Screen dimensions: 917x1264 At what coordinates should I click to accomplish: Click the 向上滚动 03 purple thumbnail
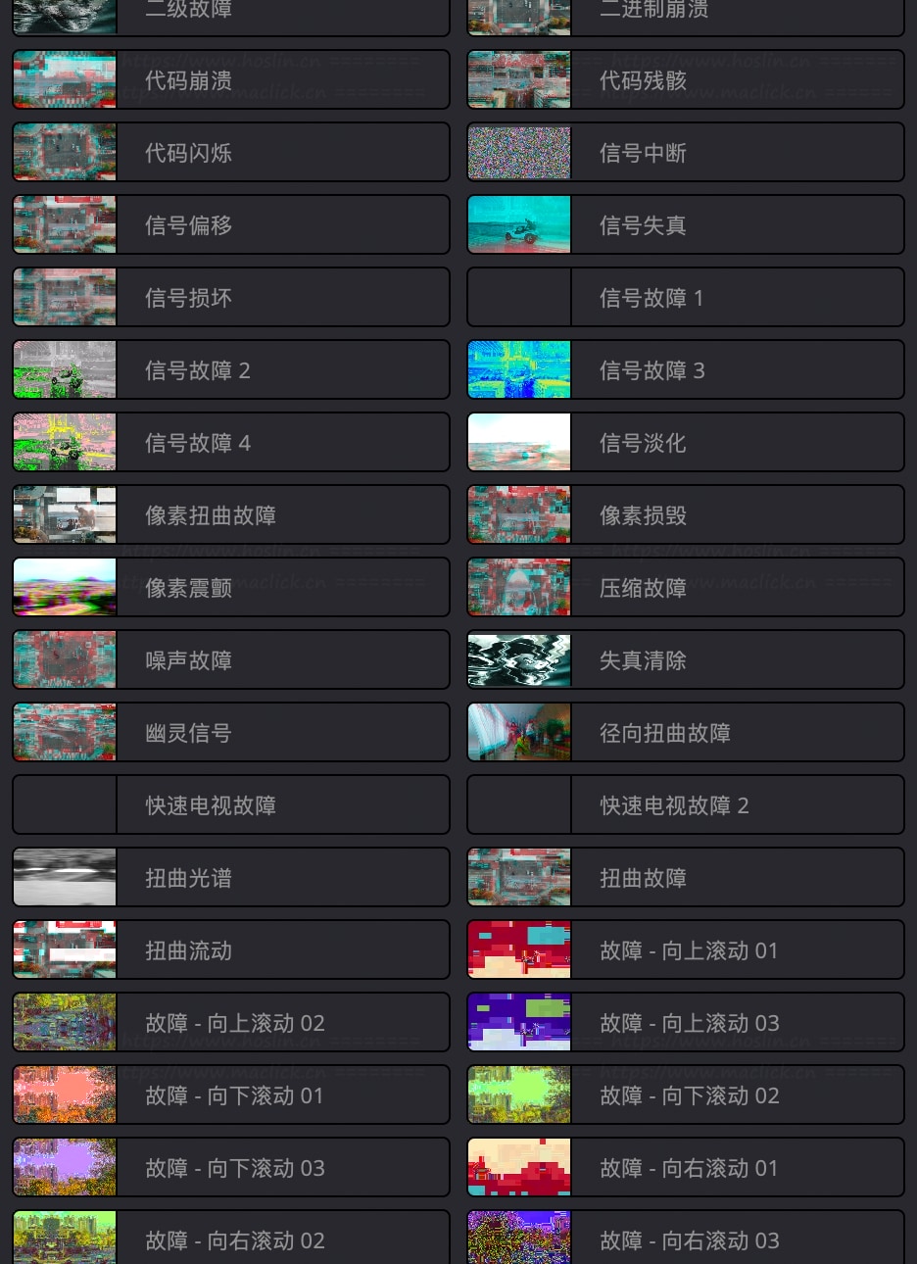(x=519, y=1022)
